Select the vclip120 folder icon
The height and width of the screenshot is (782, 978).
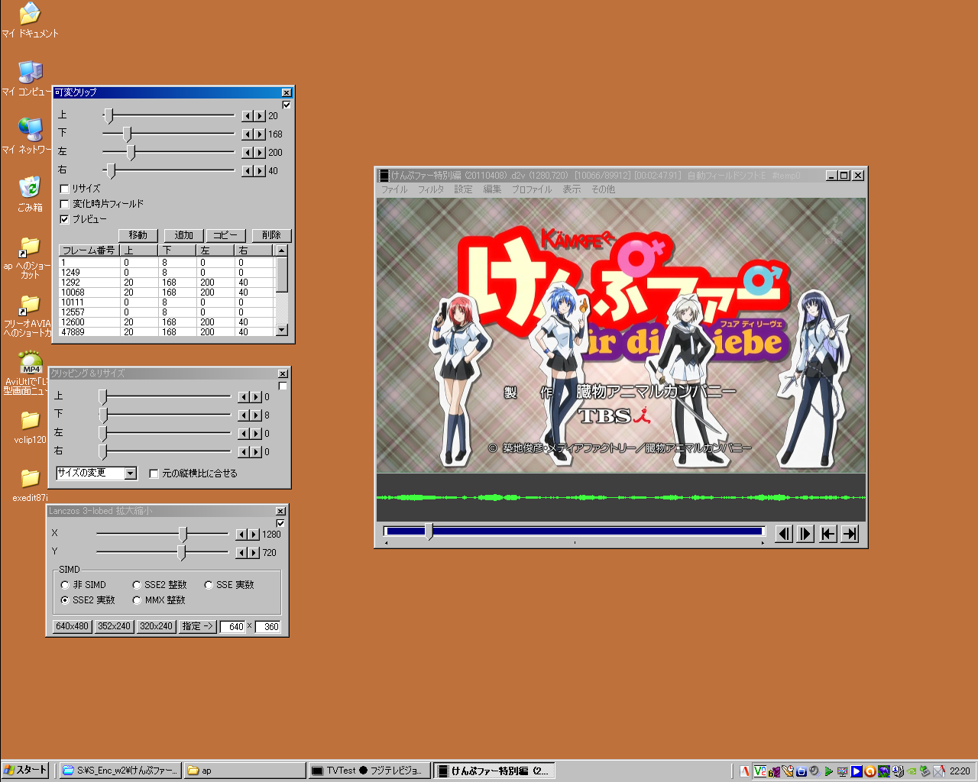click(x=30, y=428)
